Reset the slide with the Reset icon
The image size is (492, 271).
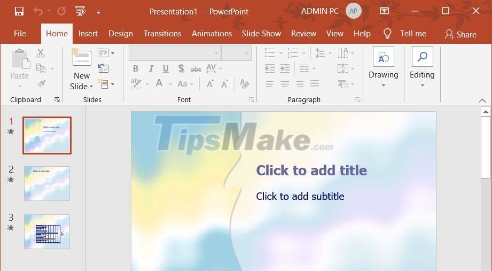pyautogui.click(x=103, y=68)
